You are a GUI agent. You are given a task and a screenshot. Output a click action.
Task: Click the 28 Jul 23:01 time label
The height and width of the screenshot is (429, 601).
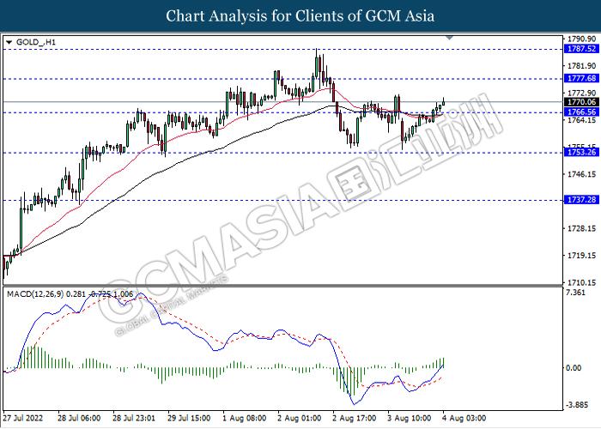134,418
